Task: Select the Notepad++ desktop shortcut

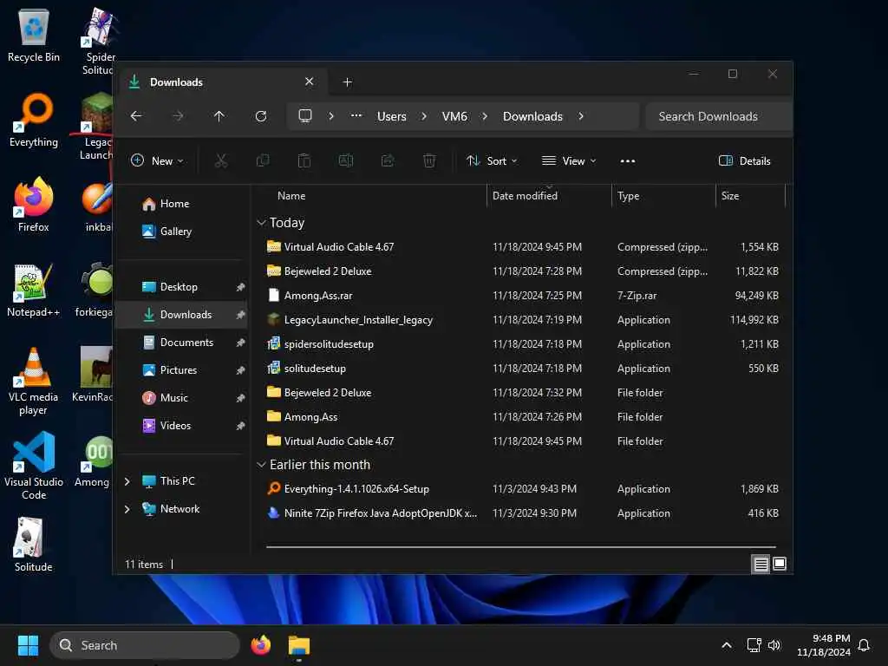Action: (x=34, y=291)
